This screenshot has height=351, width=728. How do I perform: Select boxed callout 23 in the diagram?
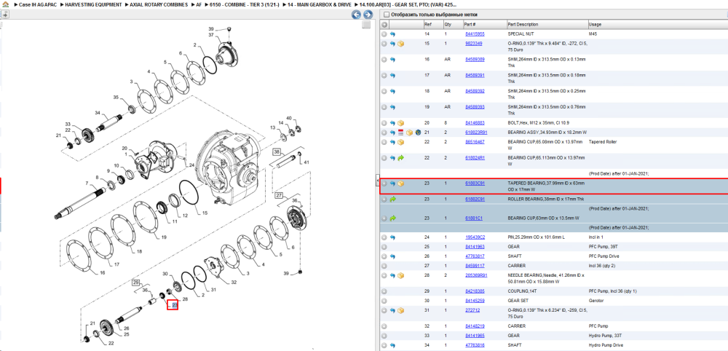click(173, 305)
